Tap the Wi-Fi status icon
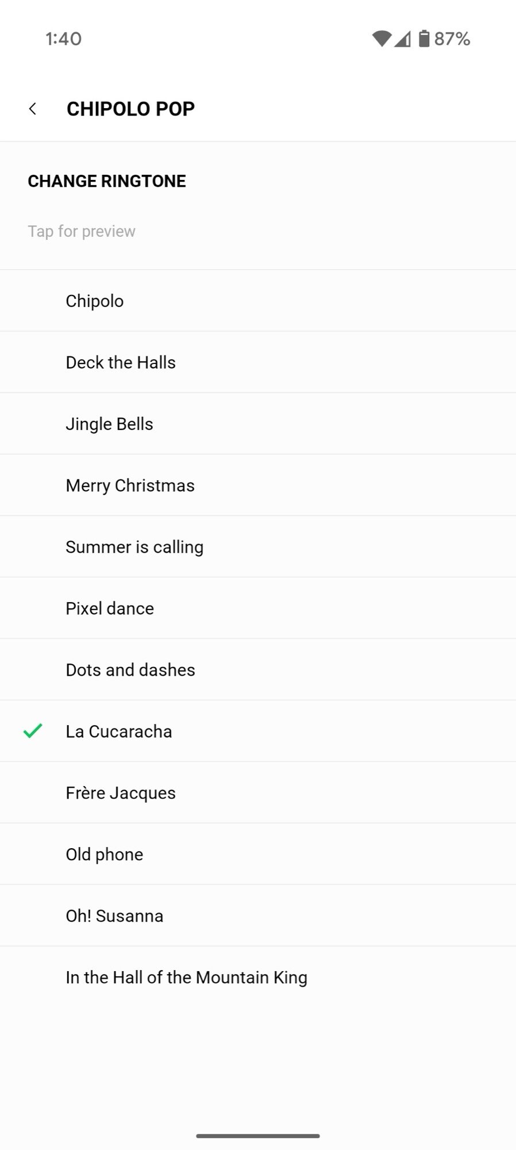The image size is (516, 1150). pos(381,39)
